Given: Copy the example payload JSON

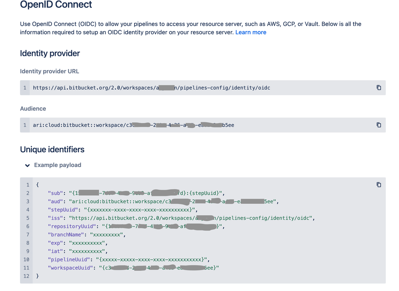Looking at the screenshot, I should click(x=379, y=185).
